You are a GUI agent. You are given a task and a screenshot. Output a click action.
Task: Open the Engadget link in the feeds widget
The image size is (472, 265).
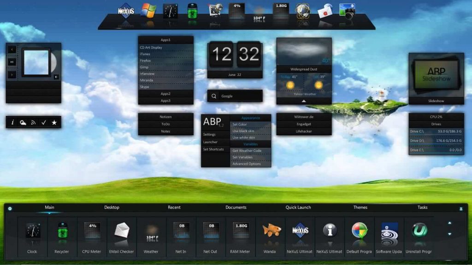click(x=304, y=124)
